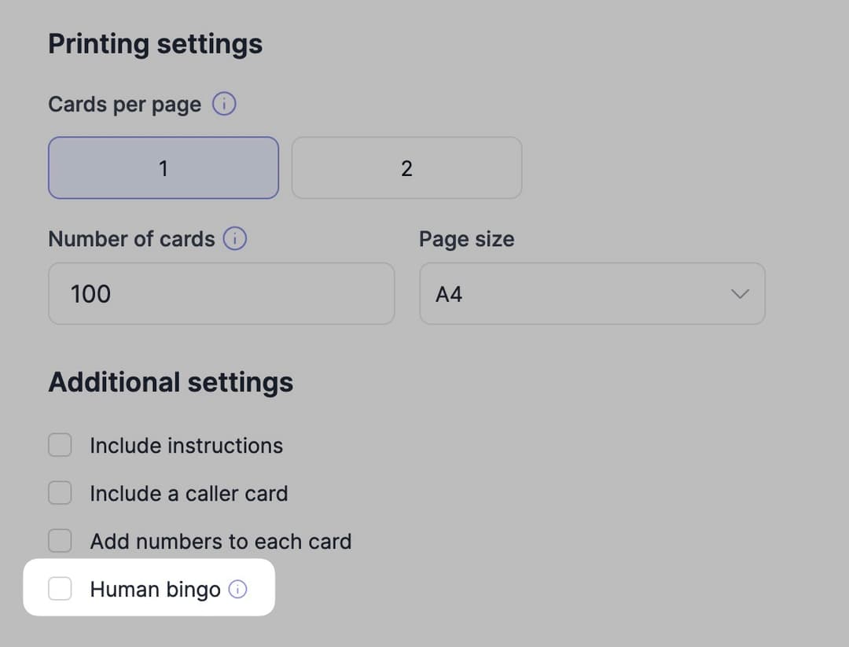Show the Human bingo info tooltip icon
Screen dimensions: 849x647
[x=237, y=590]
